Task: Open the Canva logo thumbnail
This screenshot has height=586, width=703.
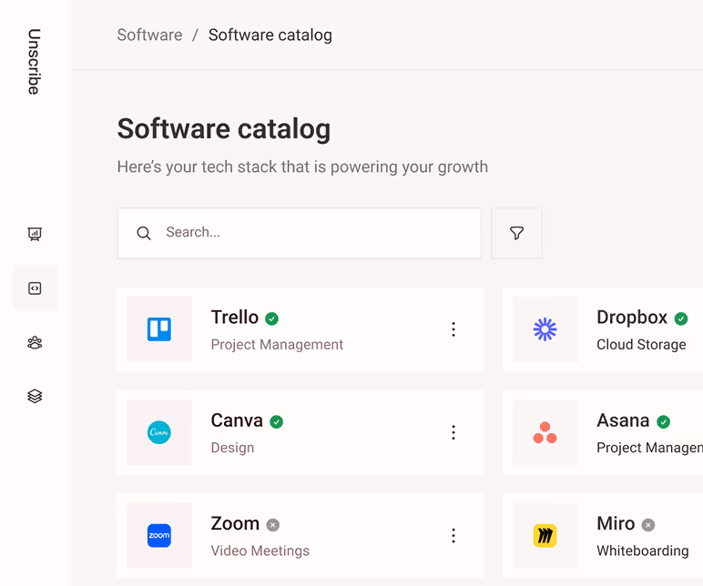Action: tap(159, 432)
